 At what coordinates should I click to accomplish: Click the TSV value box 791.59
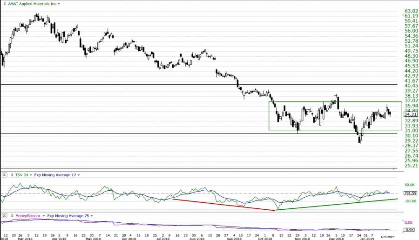pyautogui.click(x=411, y=193)
